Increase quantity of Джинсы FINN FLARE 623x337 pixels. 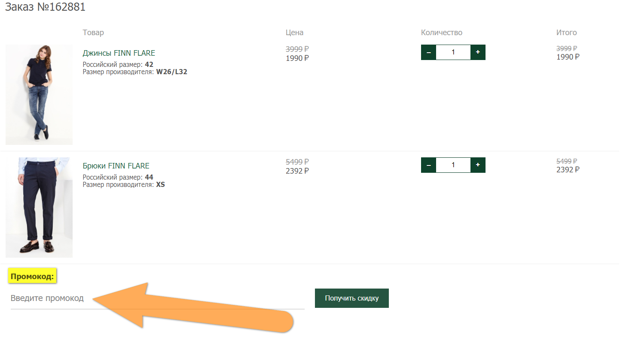pyautogui.click(x=478, y=52)
